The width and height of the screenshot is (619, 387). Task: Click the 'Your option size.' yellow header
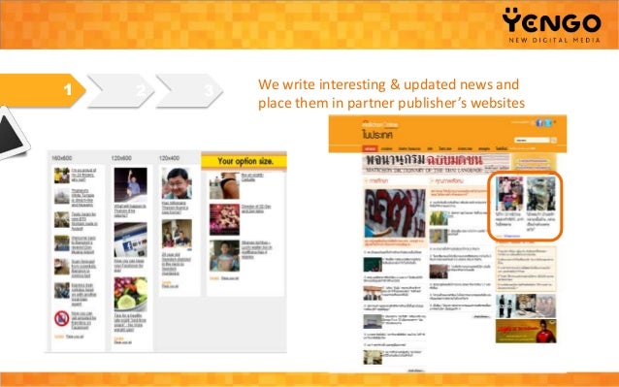pos(244,161)
